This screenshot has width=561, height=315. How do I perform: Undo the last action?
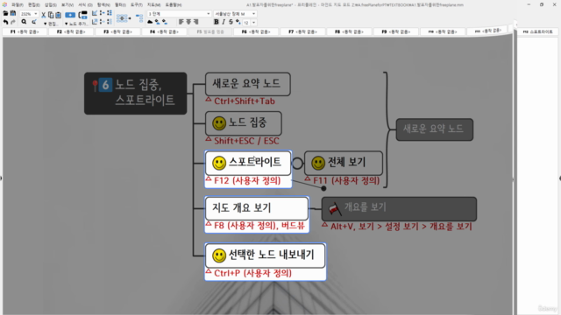tap(5, 22)
